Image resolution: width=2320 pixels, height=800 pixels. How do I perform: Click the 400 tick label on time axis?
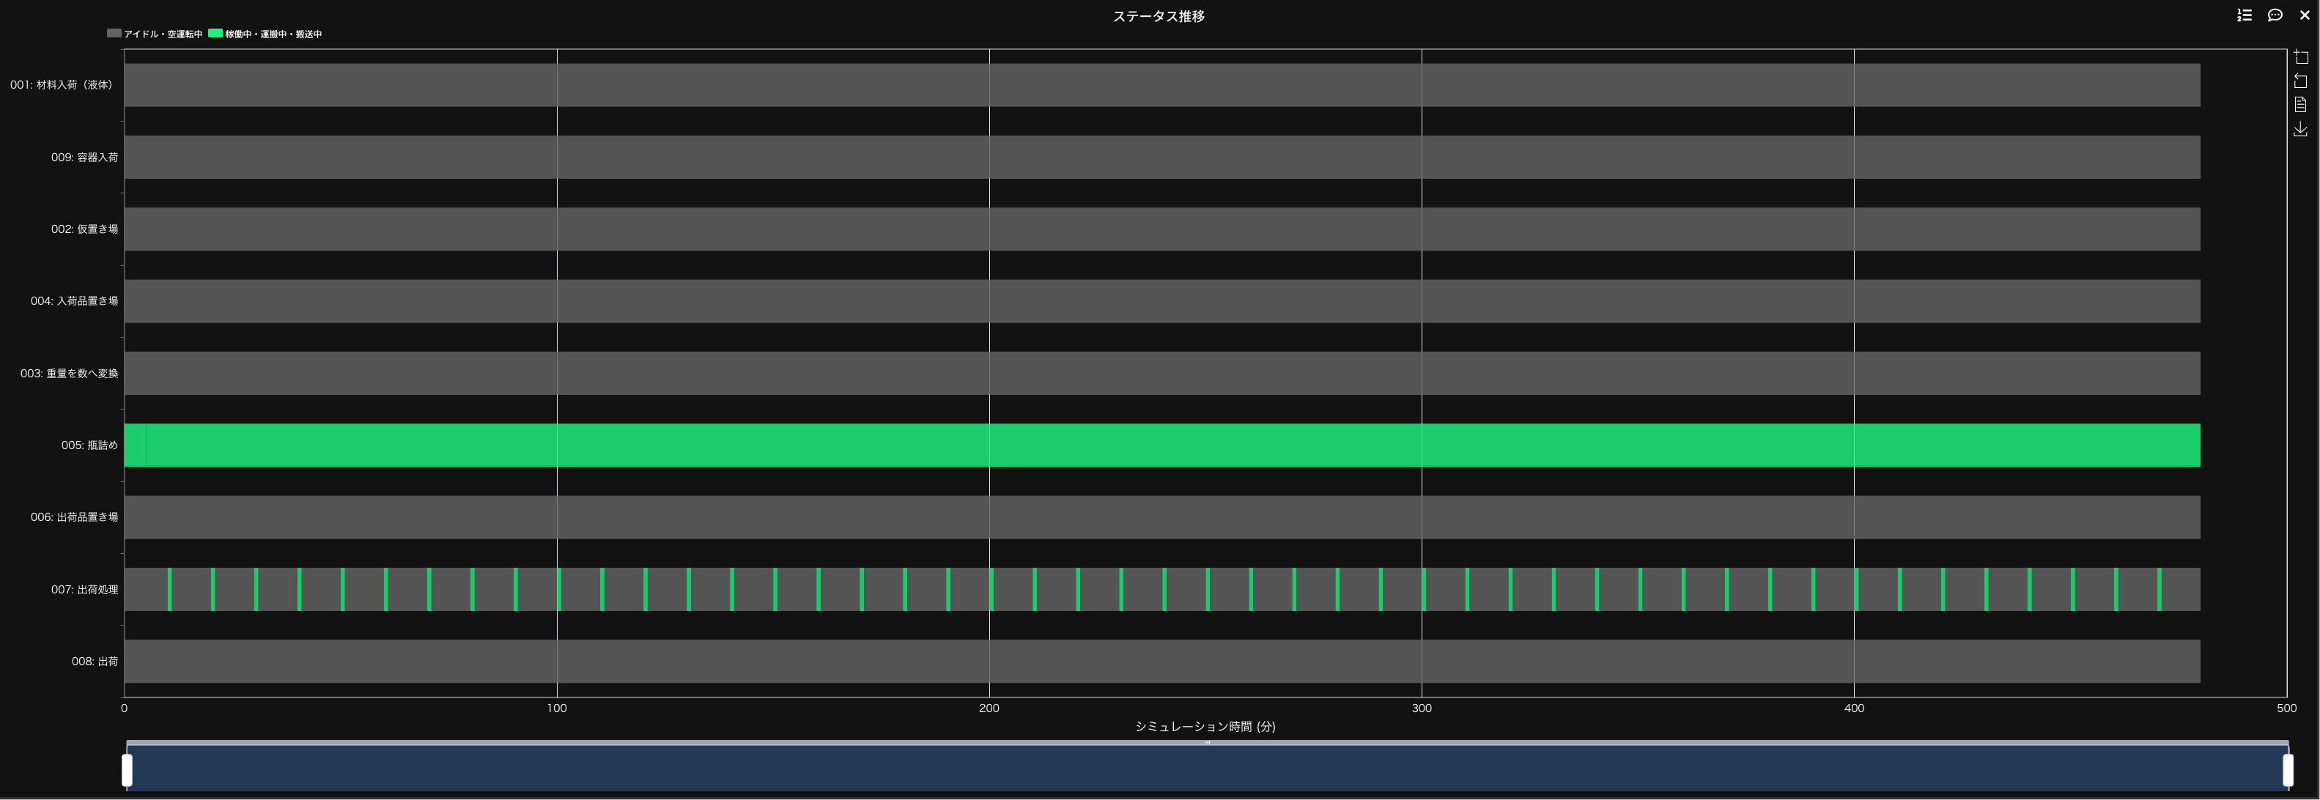1853,708
